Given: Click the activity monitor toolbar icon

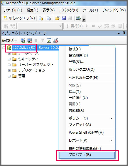Looking at the screenshot, I should (78, 18).
